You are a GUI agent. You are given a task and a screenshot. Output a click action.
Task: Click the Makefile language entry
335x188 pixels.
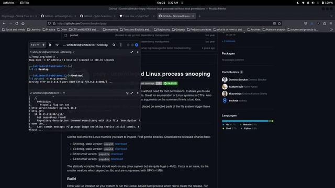tap(249, 124)
